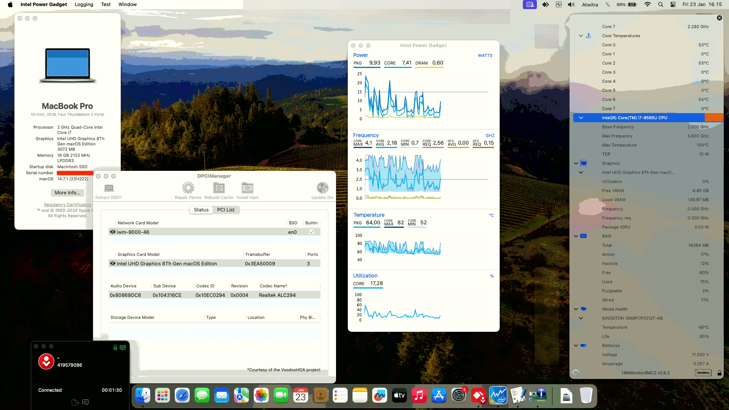This screenshot has height=410, width=729.
Task: Toggle the green lock in the AnyDesk session window
Action: pos(115,347)
